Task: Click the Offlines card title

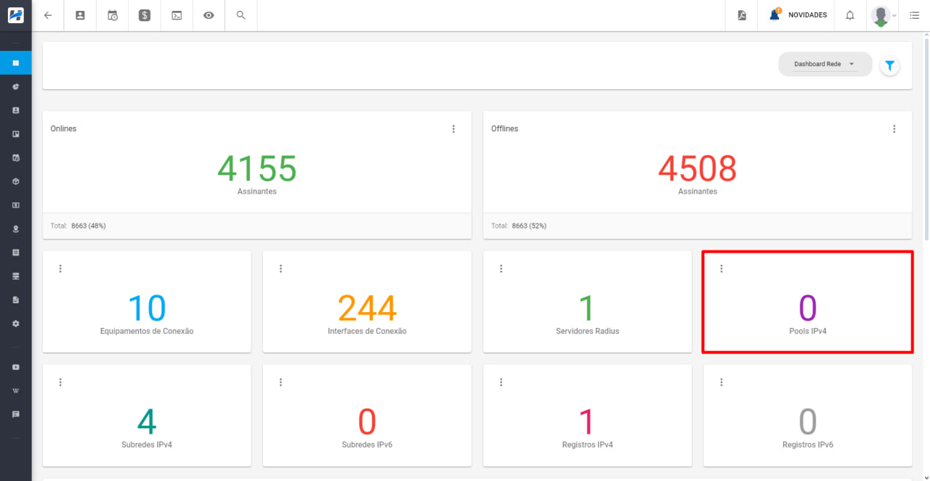Action: point(504,128)
